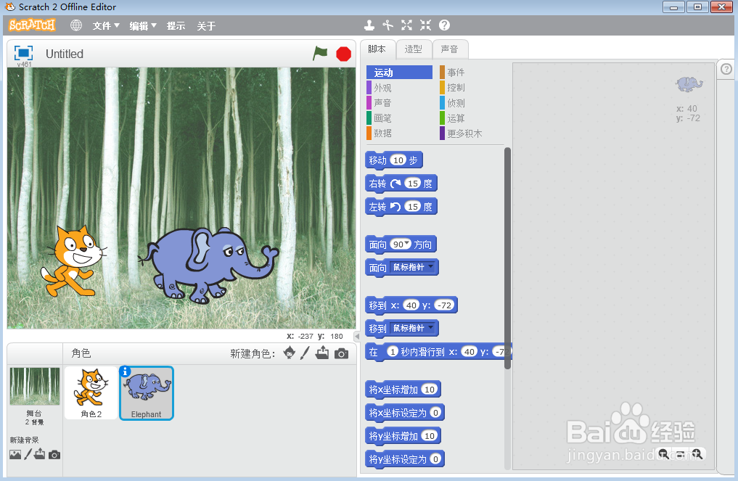The image size is (738, 481).
Task: Paint a new sprite with brush icon
Action: (305, 353)
